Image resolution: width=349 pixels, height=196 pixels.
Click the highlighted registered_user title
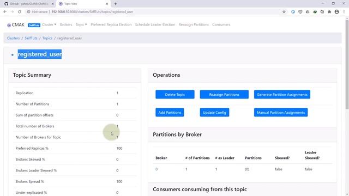[40, 54]
